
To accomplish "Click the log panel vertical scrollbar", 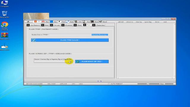I will point(175,50).
